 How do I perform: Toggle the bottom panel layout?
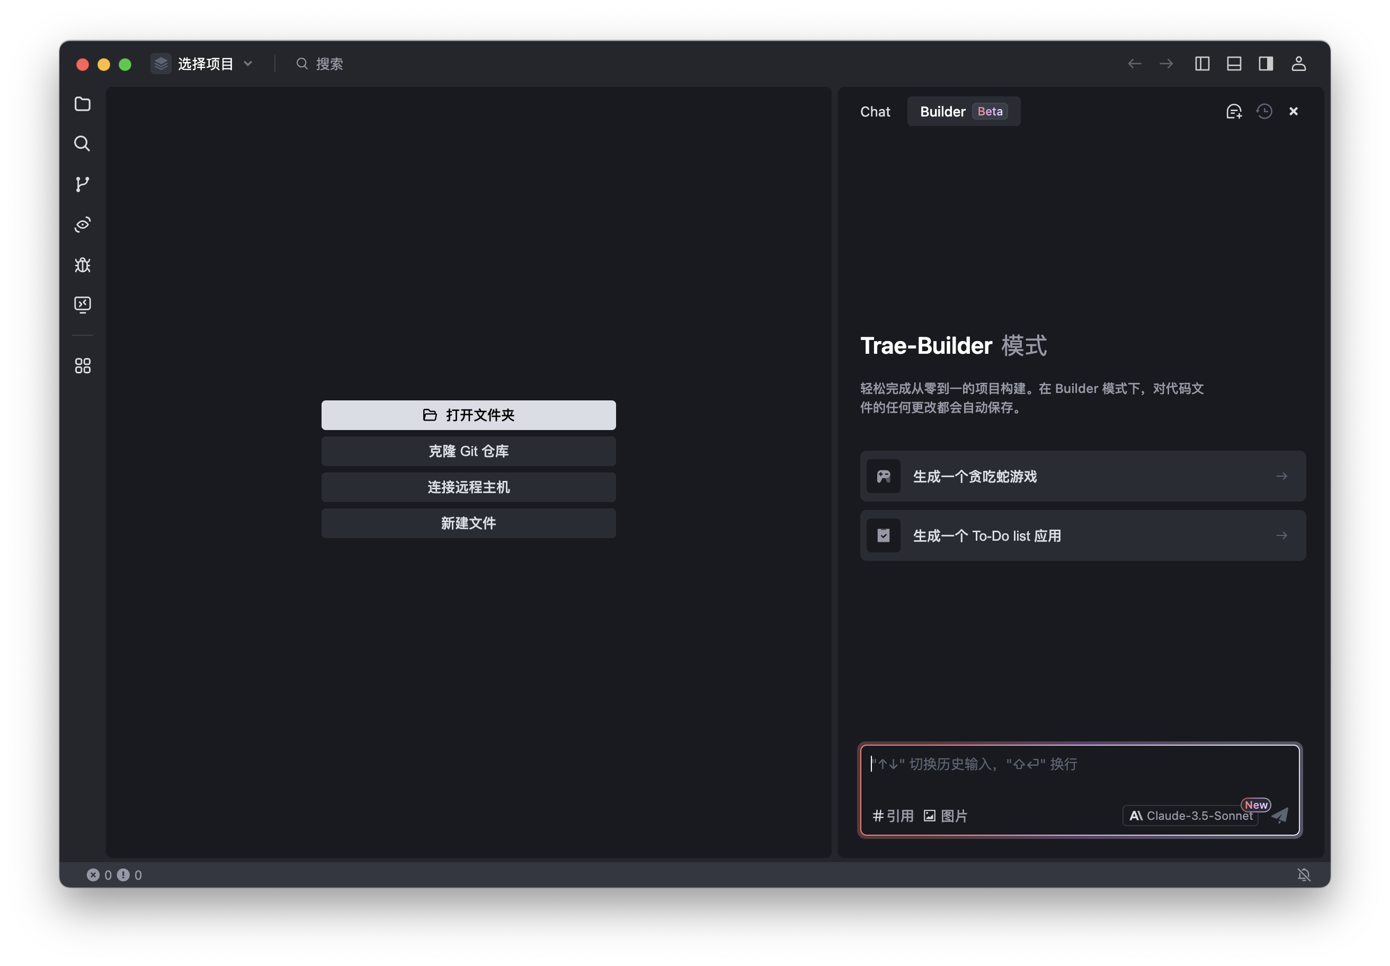1234,64
